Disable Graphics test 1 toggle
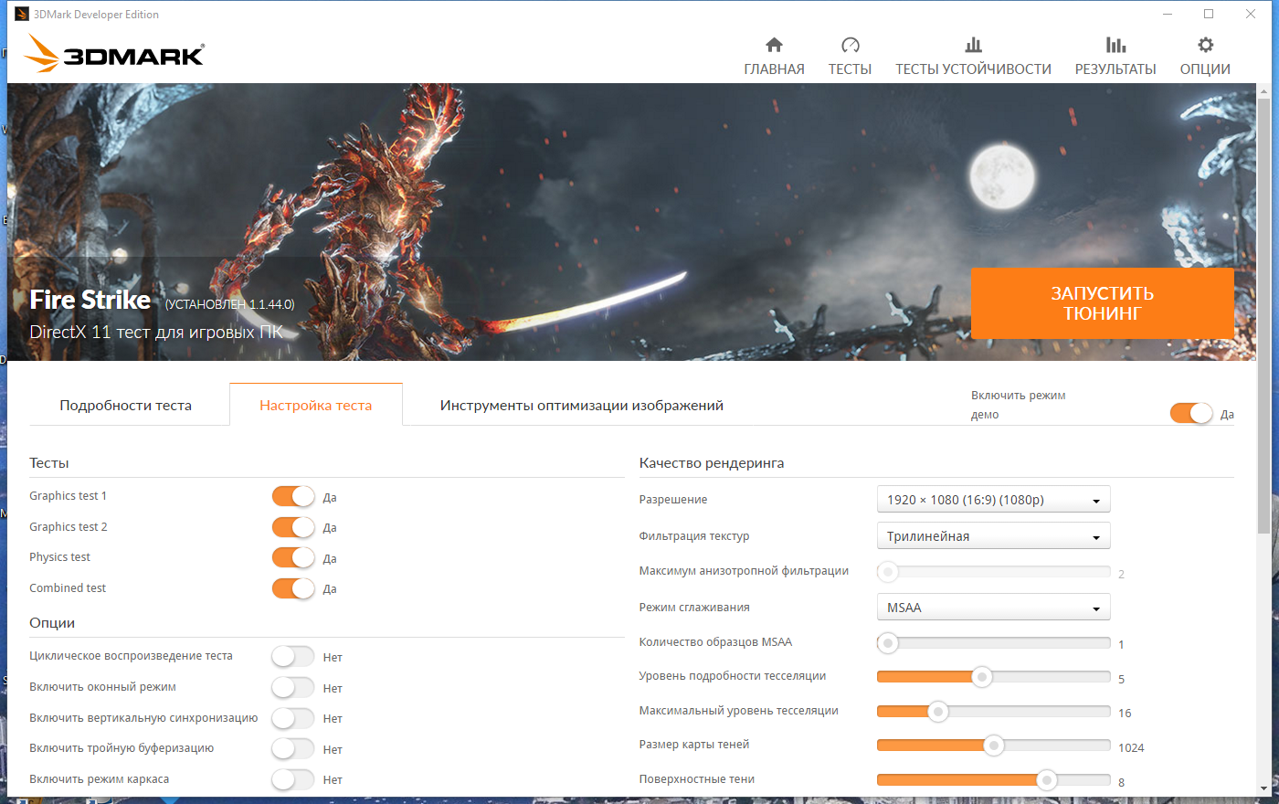1279x804 pixels. coord(293,497)
